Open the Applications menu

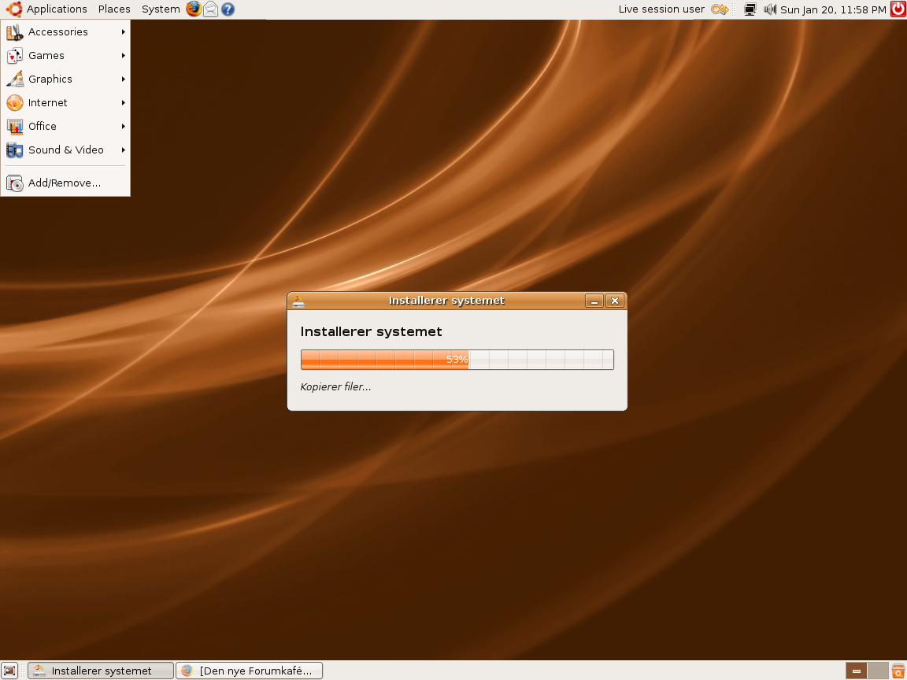click(57, 9)
